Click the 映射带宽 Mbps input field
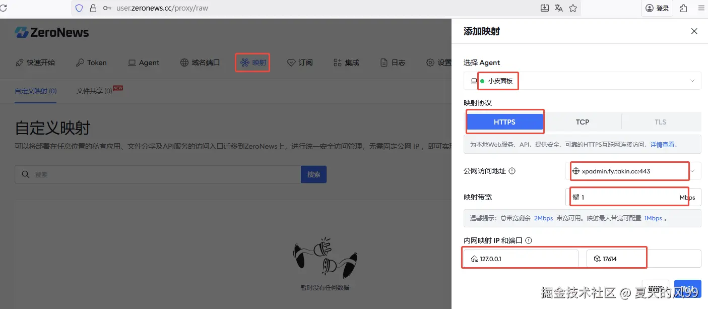 pyautogui.click(x=633, y=197)
